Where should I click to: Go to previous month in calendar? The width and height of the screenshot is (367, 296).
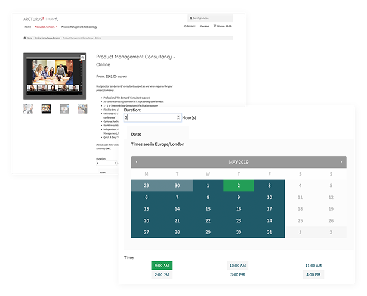point(137,162)
